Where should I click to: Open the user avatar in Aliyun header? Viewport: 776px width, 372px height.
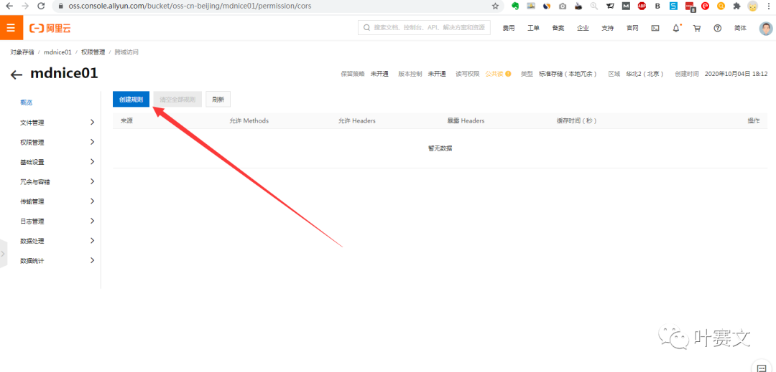coord(766,28)
